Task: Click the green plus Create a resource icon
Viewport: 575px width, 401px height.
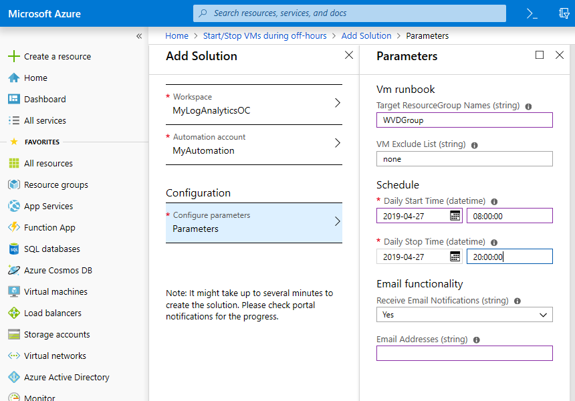Action: (14, 56)
